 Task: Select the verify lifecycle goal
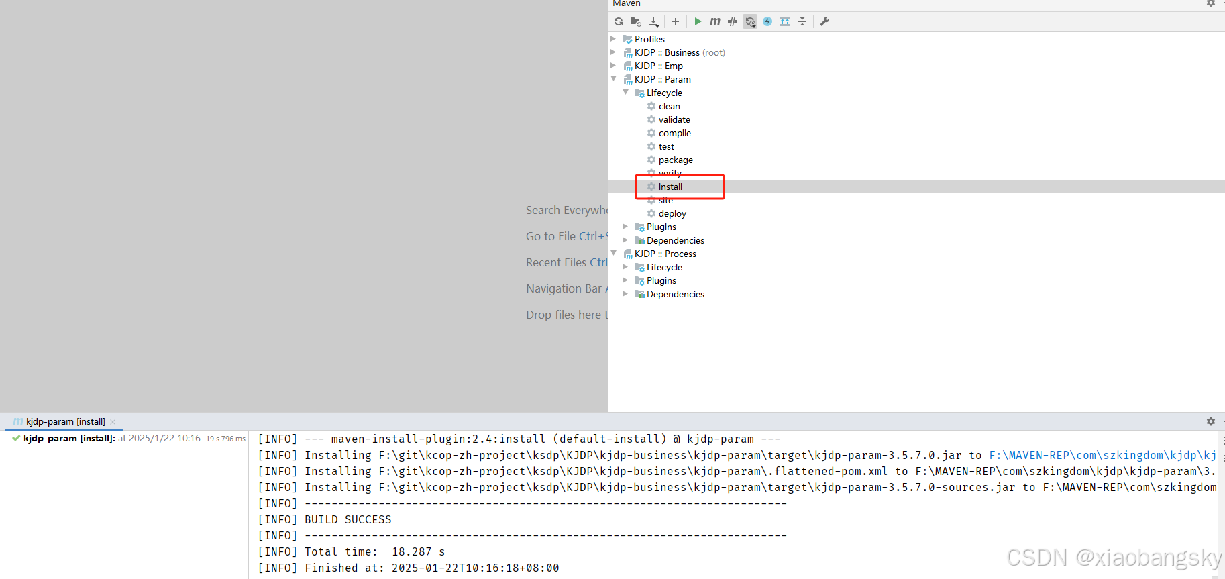[670, 173]
